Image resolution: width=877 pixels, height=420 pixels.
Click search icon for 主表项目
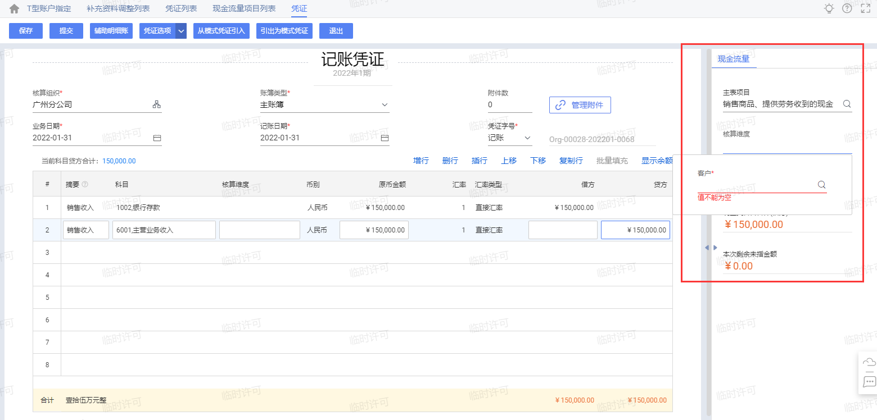point(847,104)
